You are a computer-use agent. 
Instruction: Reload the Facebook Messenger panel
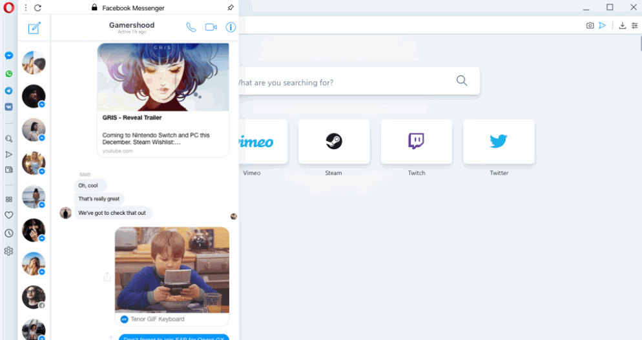click(x=37, y=8)
